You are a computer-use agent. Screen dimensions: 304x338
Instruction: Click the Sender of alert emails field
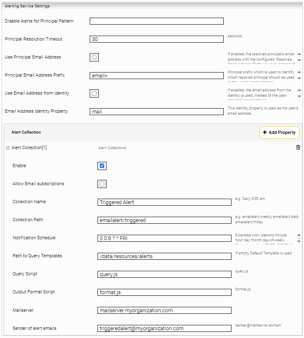pos(164,329)
